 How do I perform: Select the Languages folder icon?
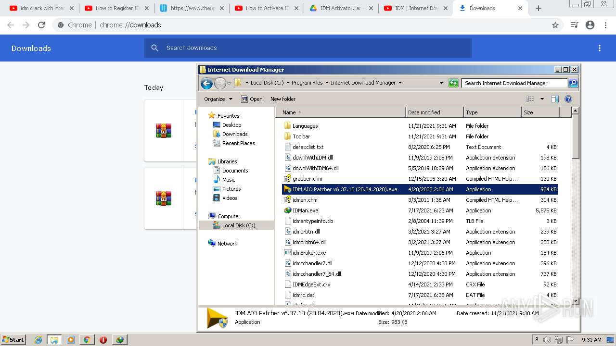click(x=288, y=126)
